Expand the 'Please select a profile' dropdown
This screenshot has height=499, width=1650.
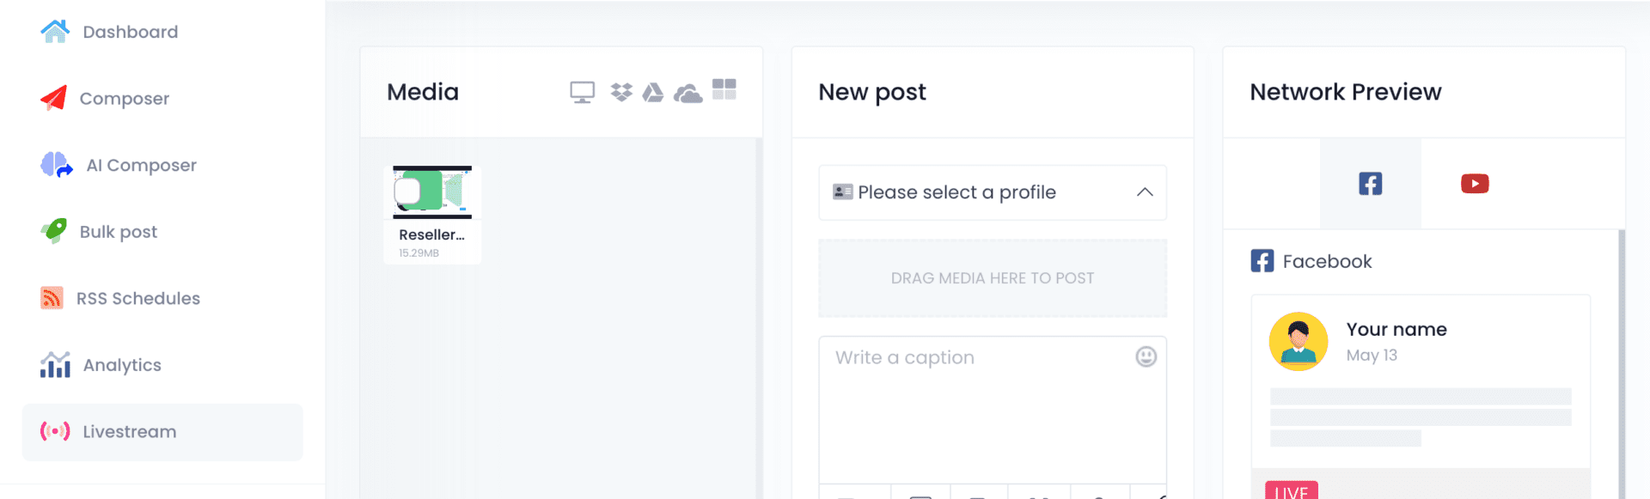click(980, 192)
